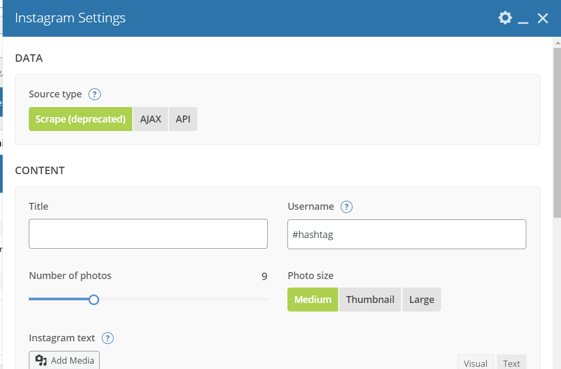The height and width of the screenshot is (369, 561).
Task: Switch editor to Text tab
Action: tap(511, 363)
